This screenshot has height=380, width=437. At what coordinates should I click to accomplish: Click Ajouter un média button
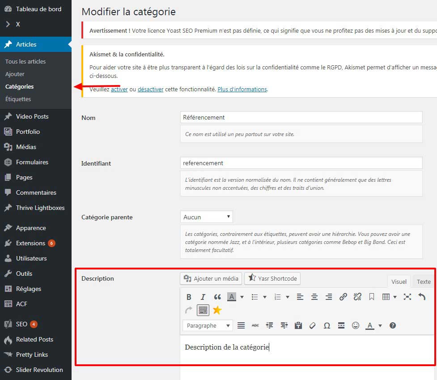211,278
